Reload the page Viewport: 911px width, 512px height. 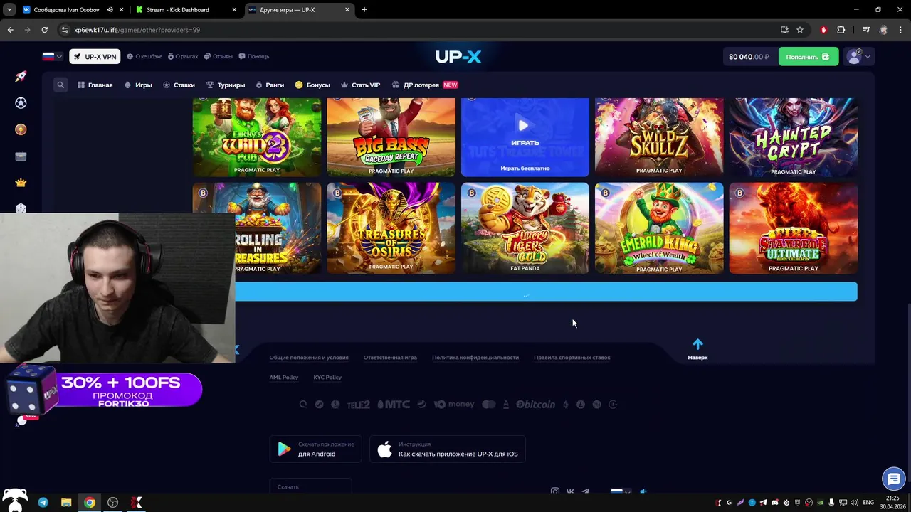point(44,30)
